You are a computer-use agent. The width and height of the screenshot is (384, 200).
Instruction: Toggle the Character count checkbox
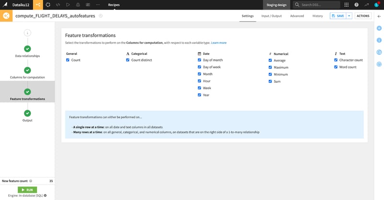click(336, 60)
